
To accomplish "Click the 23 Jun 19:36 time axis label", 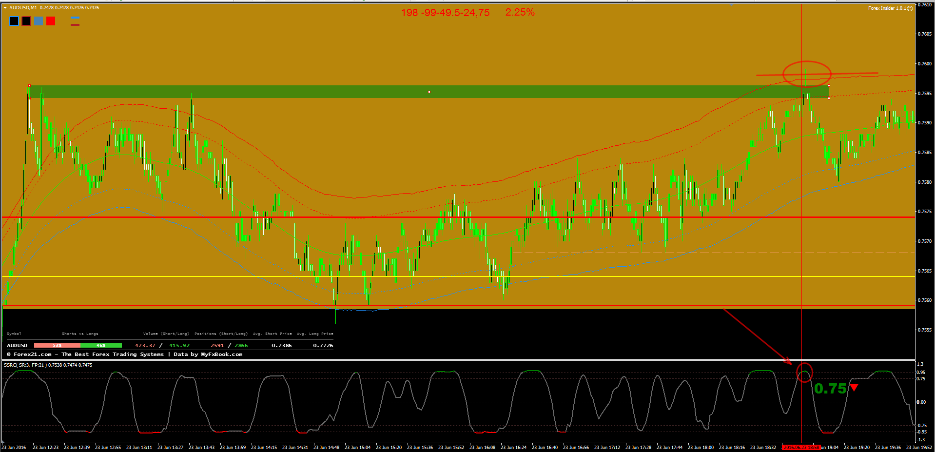I will 888,447.
